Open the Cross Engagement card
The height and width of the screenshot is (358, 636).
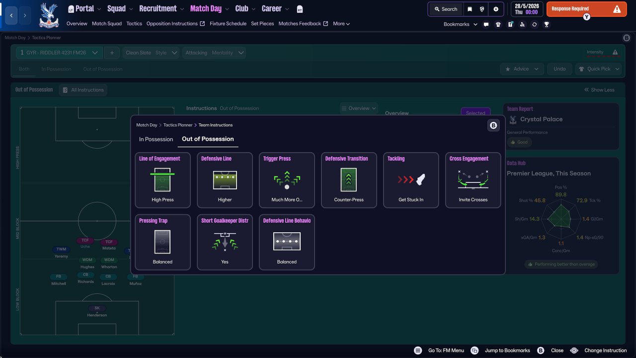(473, 180)
